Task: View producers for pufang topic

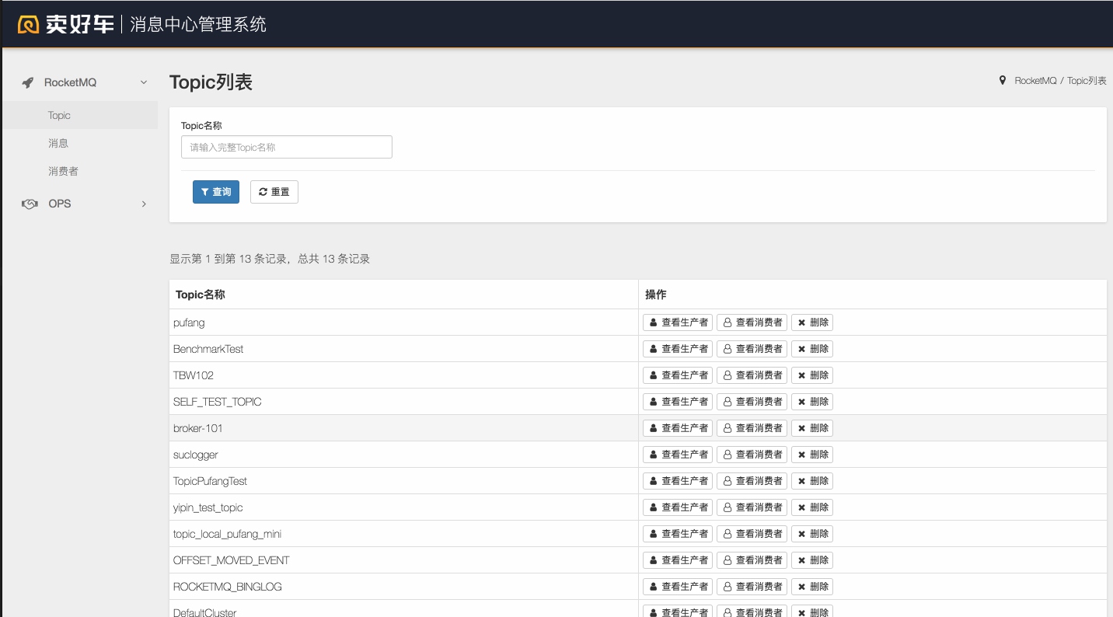Action: click(x=678, y=322)
